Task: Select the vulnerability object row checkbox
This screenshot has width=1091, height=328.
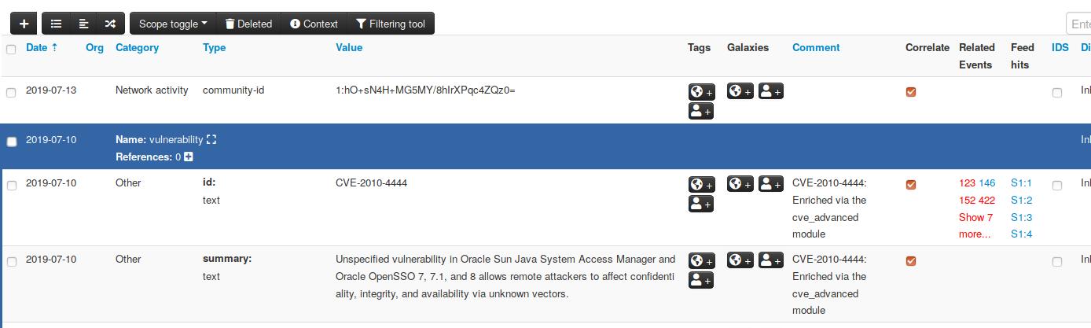Action: [11, 142]
